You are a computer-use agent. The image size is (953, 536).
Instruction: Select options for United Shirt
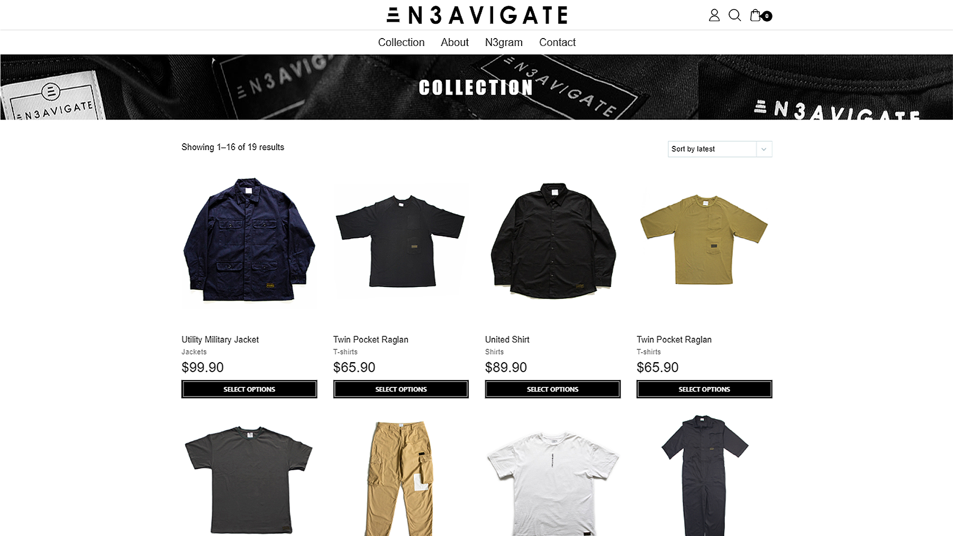(552, 389)
